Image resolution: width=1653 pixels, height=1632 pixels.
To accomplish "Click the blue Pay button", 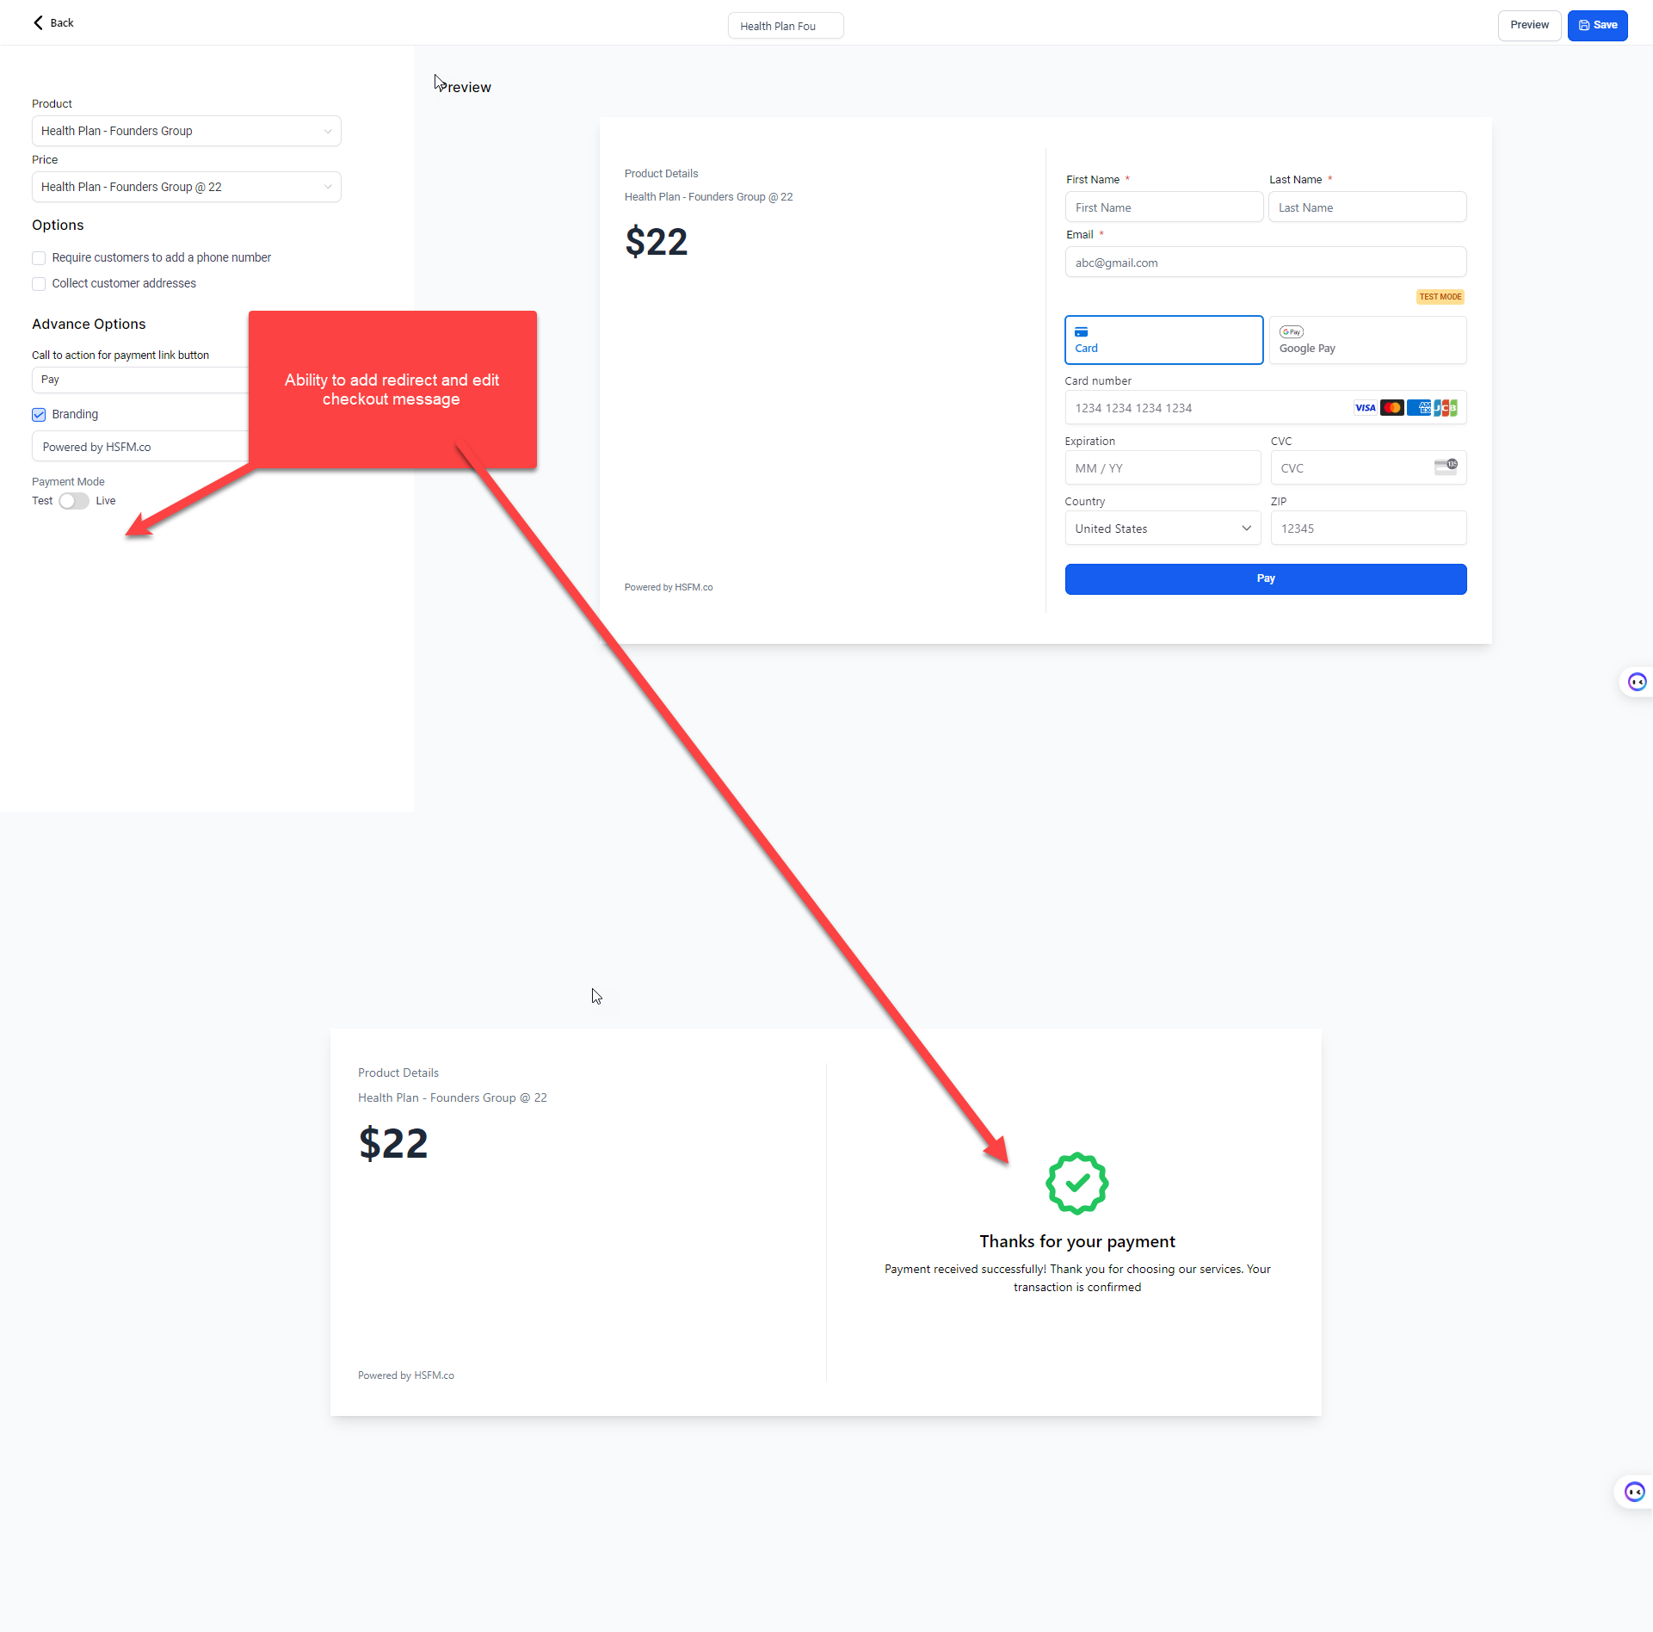I will pyautogui.click(x=1266, y=579).
